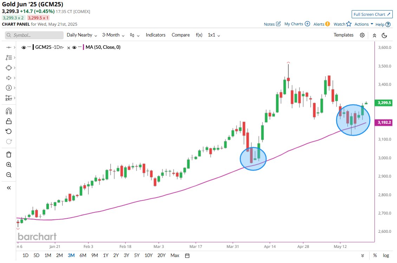Select the 1Y time range

pyautogui.click(x=106, y=255)
